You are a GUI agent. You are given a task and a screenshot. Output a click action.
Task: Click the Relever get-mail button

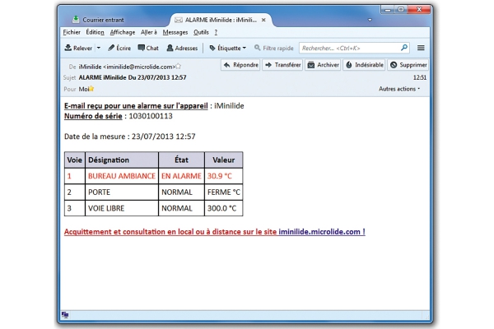(78, 48)
